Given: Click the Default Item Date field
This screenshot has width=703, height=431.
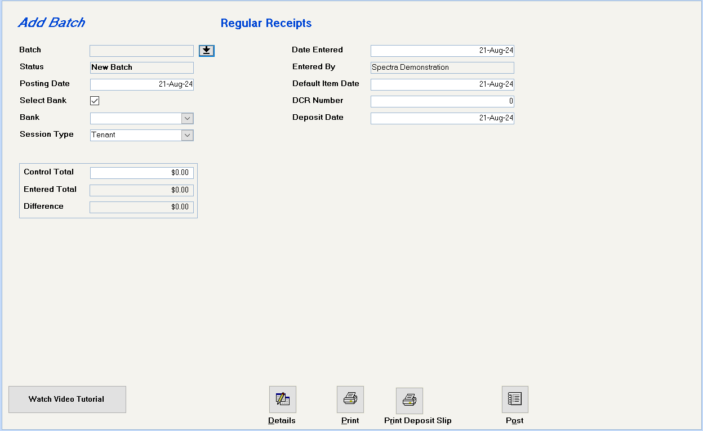Looking at the screenshot, I should [442, 84].
